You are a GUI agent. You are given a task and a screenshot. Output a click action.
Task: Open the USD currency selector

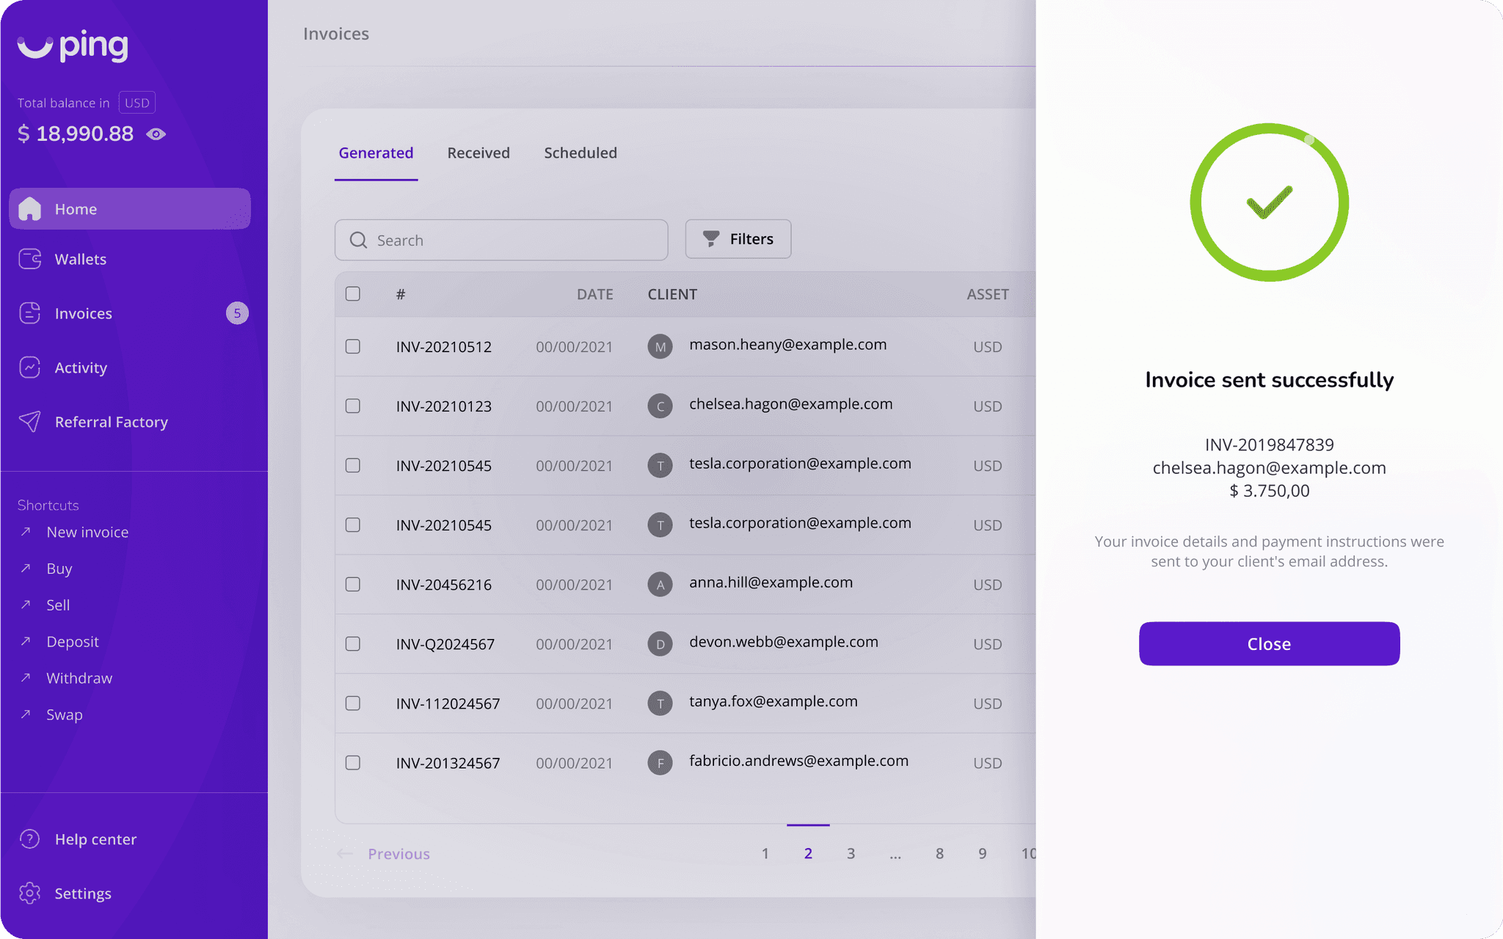tap(137, 102)
